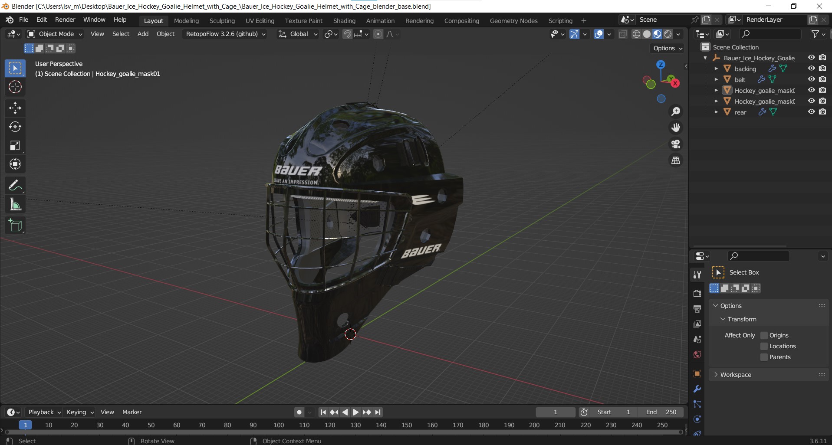This screenshot has width=832, height=445.
Task: Switch to the Modeling workspace tab
Action: (x=186, y=21)
